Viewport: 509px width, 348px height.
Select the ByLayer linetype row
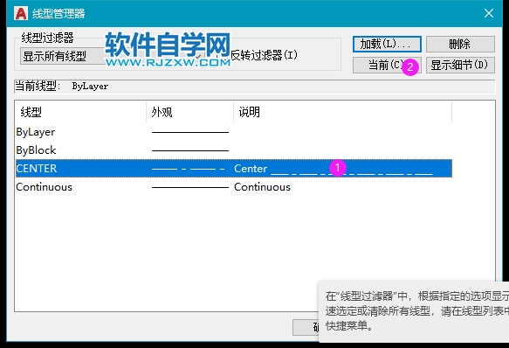pos(234,132)
